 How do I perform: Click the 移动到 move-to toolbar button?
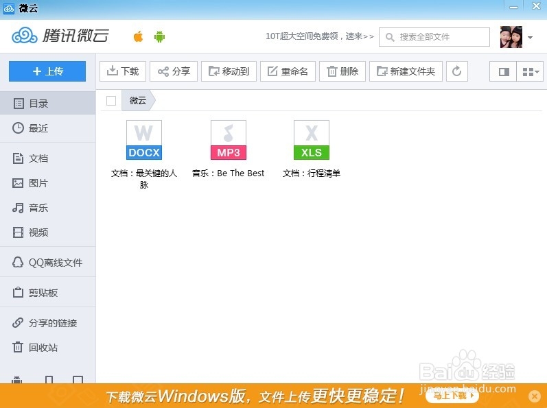pyautogui.click(x=229, y=71)
